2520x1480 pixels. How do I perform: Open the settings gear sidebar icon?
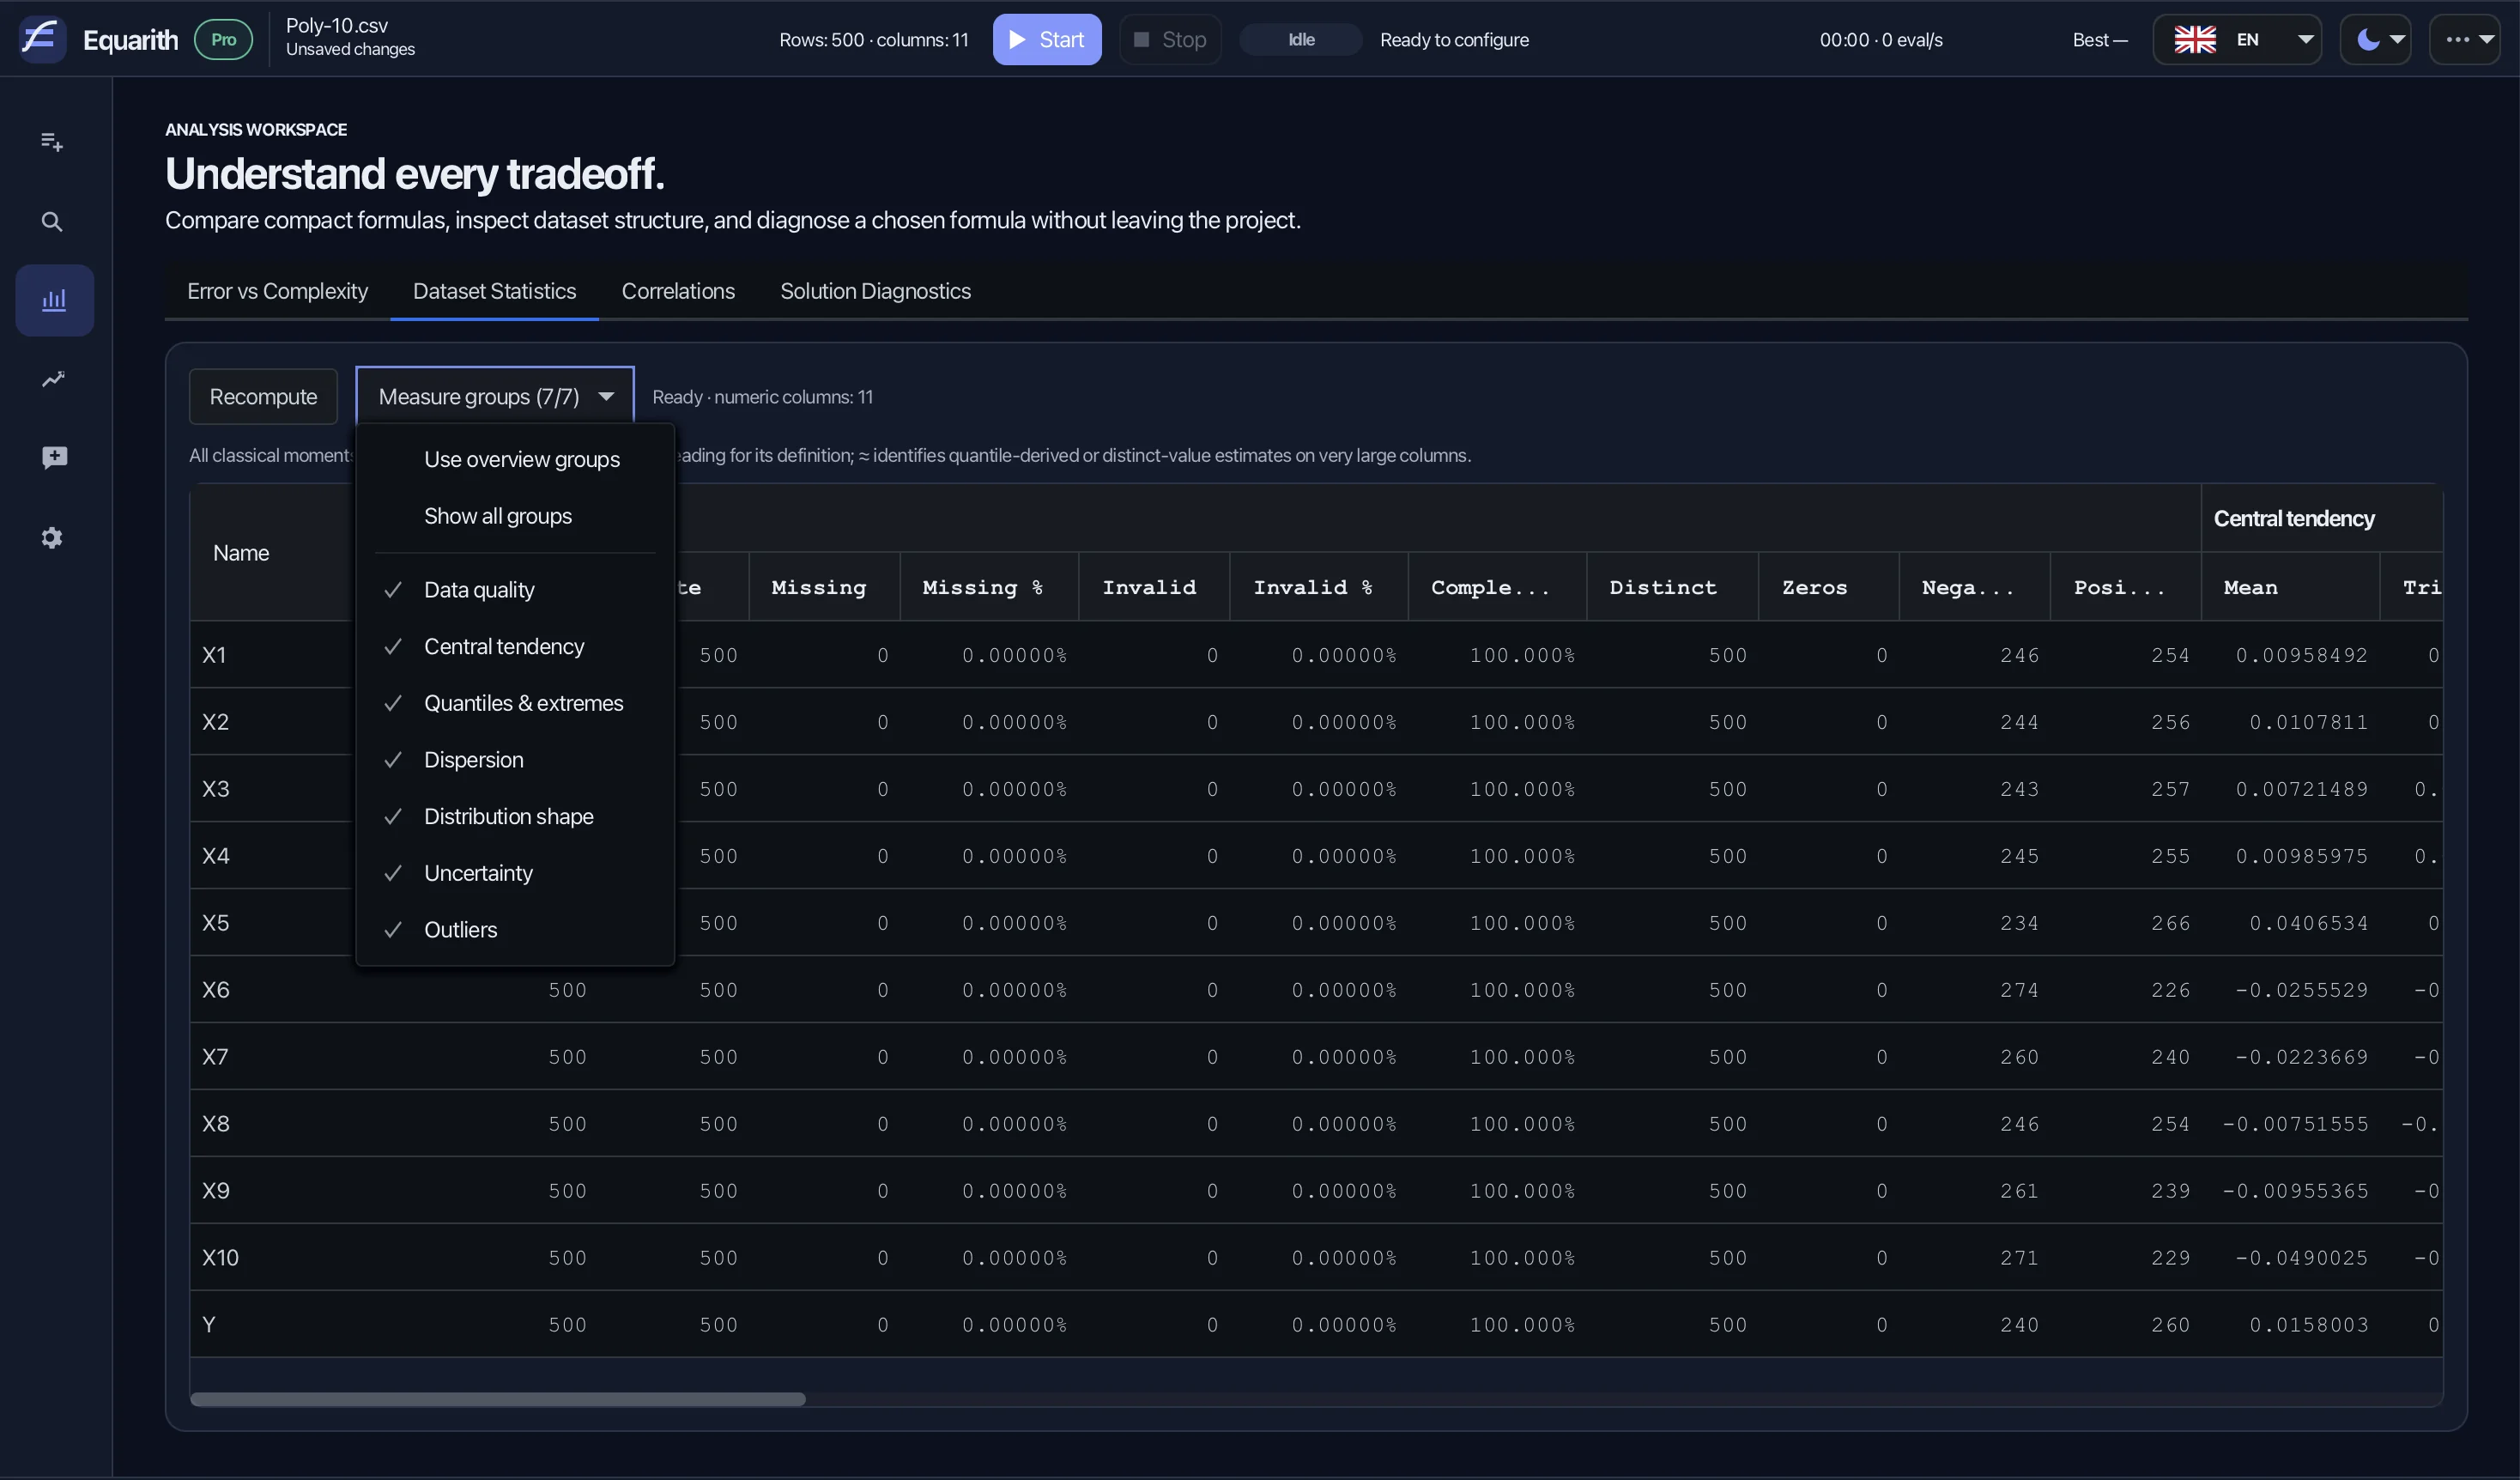coord(52,538)
